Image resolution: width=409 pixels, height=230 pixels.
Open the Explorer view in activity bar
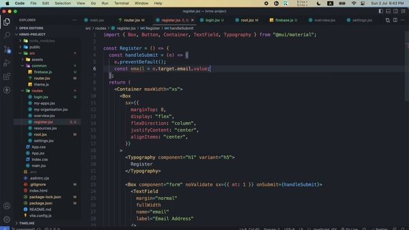(7, 22)
